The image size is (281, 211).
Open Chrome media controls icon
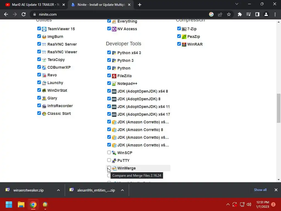(248, 14)
